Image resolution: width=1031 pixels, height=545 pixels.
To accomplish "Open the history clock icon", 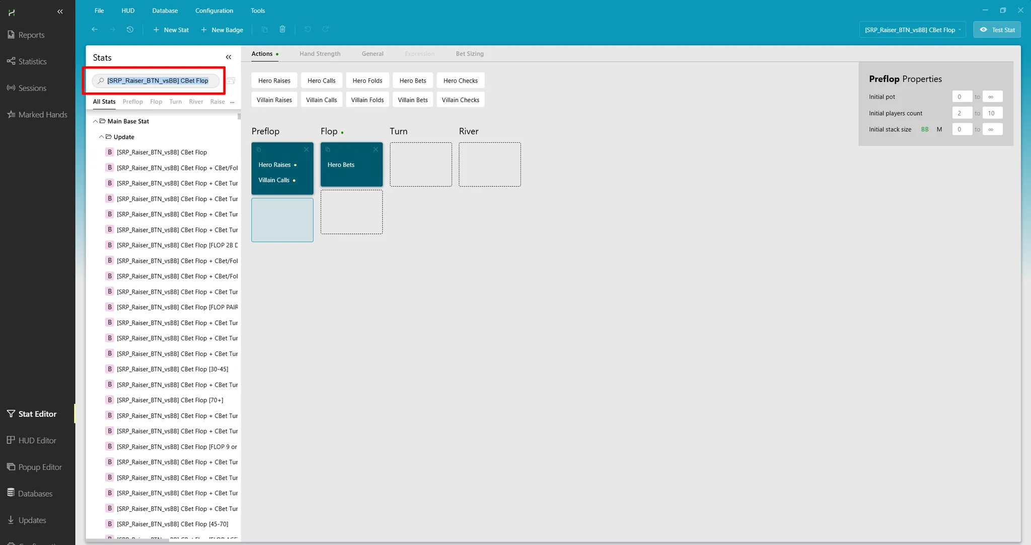I will pos(130,30).
